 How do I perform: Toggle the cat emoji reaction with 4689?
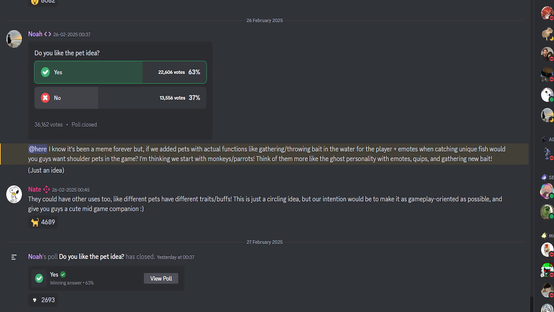(x=43, y=222)
